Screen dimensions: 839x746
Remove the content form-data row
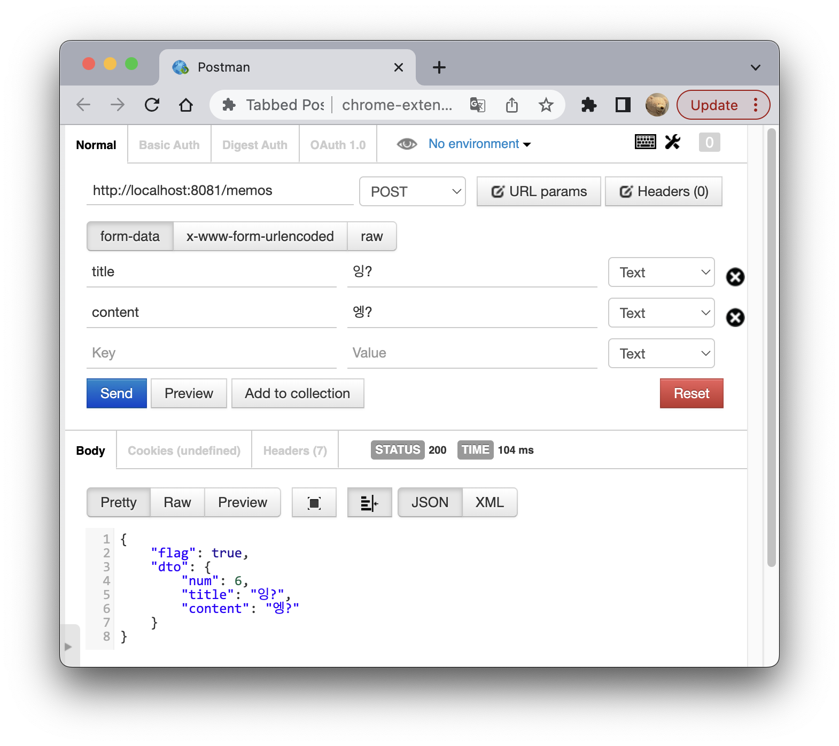click(x=735, y=317)
